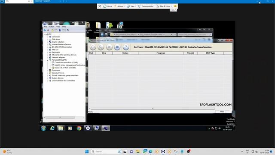Open Windows Media Player on remote taskbar

(70, 128)
